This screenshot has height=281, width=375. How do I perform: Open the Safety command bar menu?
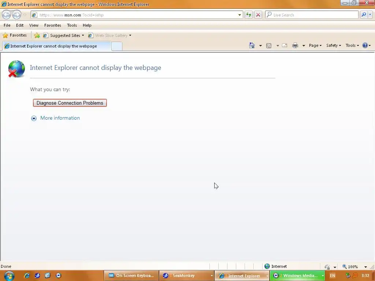coord(333,45)
